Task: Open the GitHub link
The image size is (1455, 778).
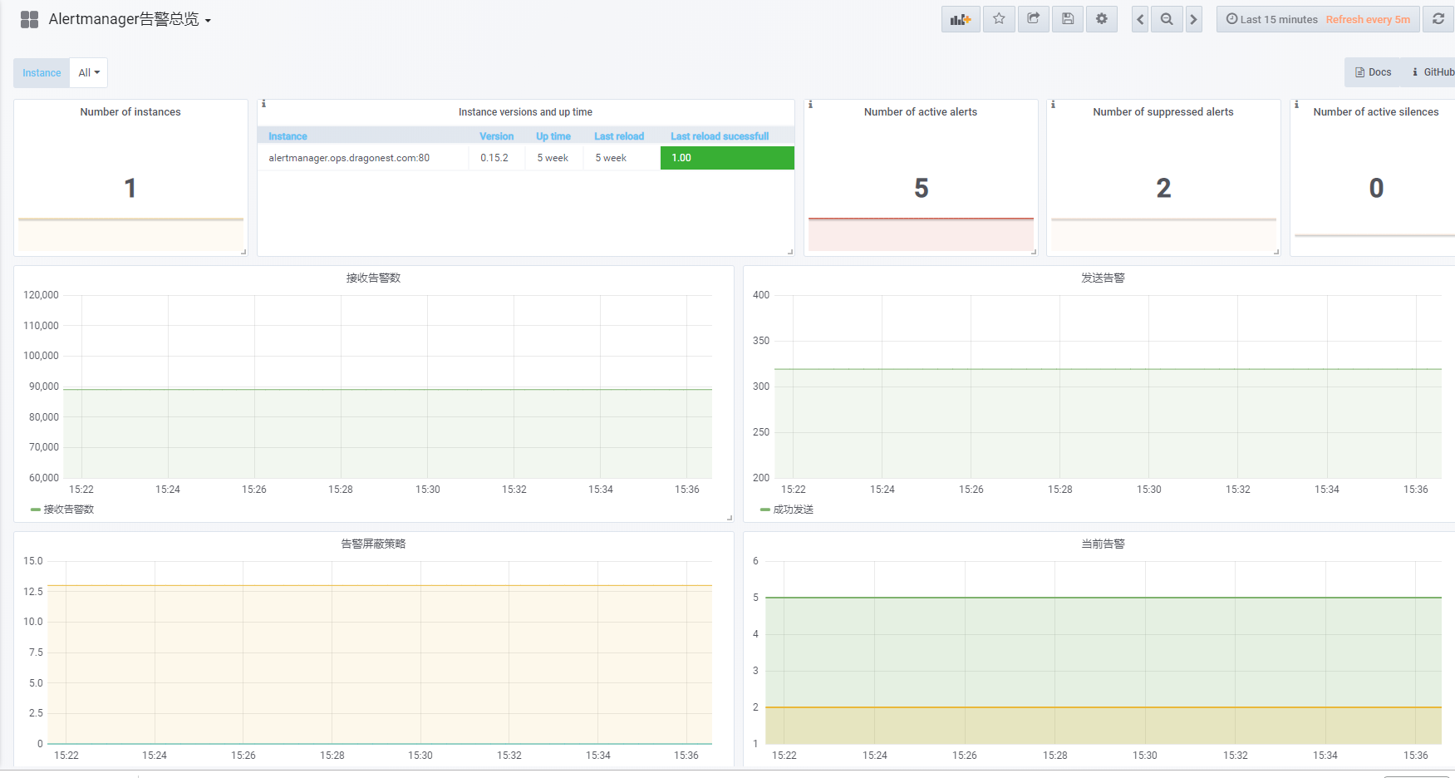Action: point(1435,72)
